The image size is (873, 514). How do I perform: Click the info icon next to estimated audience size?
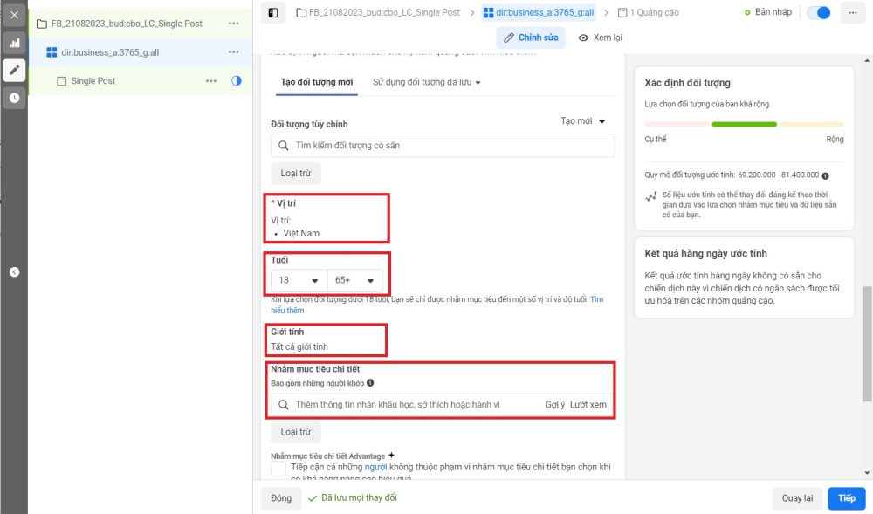tap(825, 175)
